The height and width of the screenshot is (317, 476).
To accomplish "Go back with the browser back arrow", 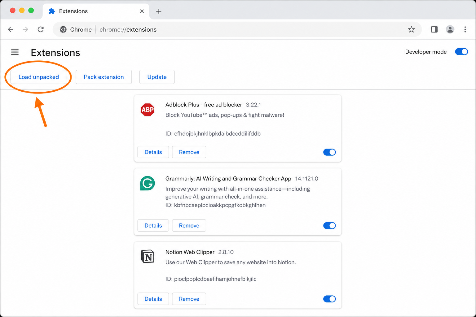I will [x=11, y=29].
